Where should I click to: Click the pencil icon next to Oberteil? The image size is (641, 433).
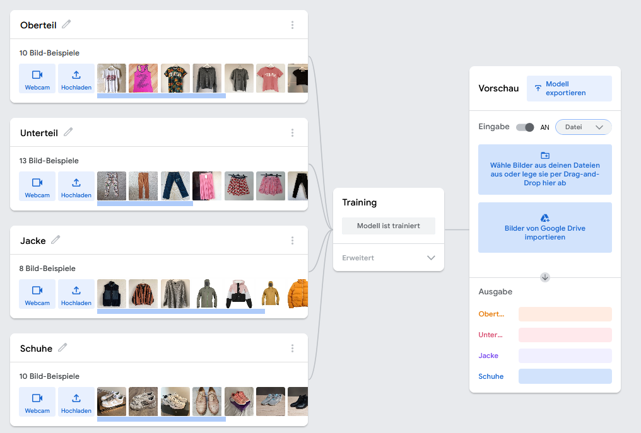66,25
